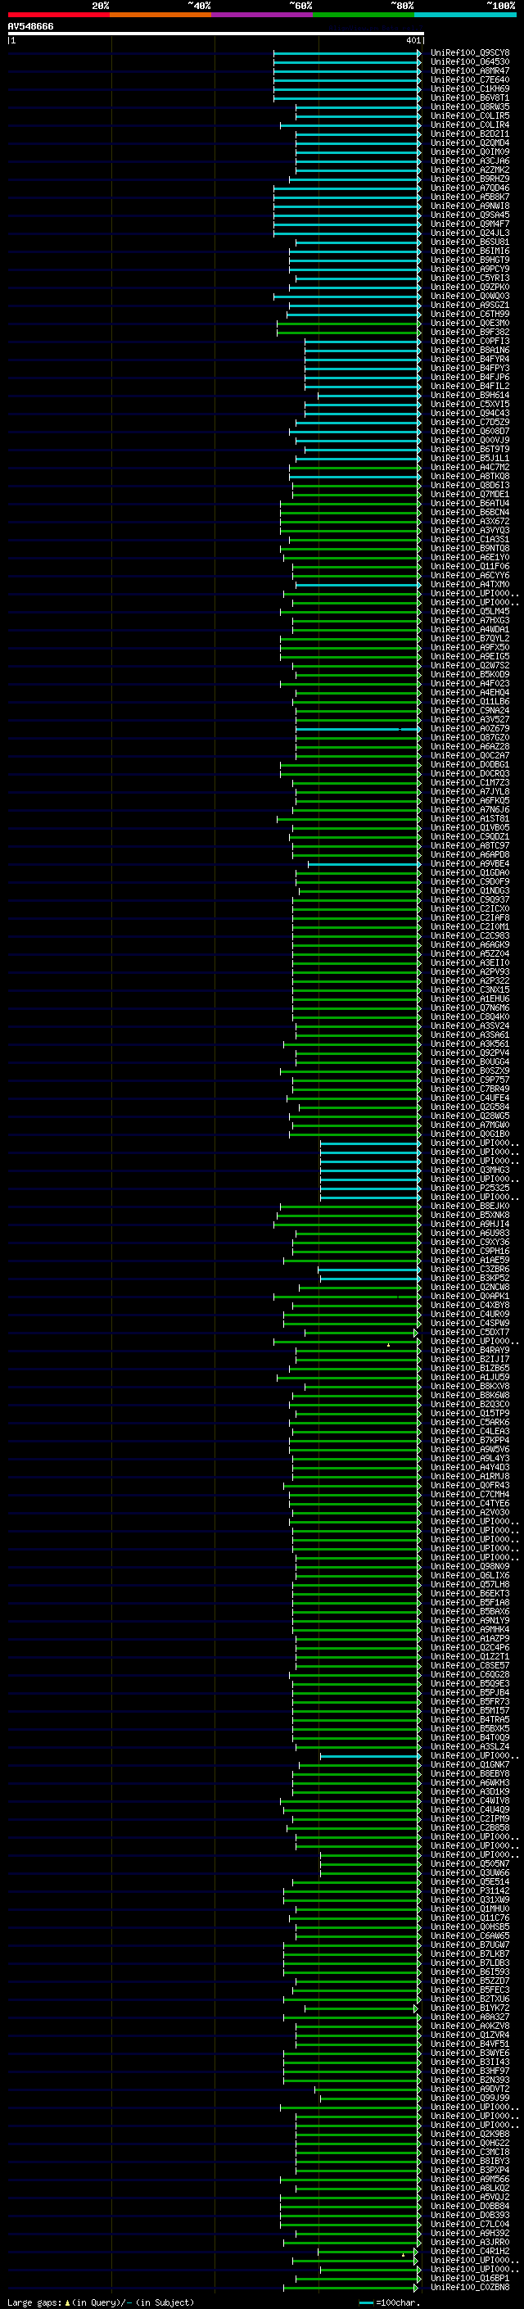Select hit UniRef100_C4R1H2
This screenshot has width=524, height=2309.
click(x=470, y=2251)
